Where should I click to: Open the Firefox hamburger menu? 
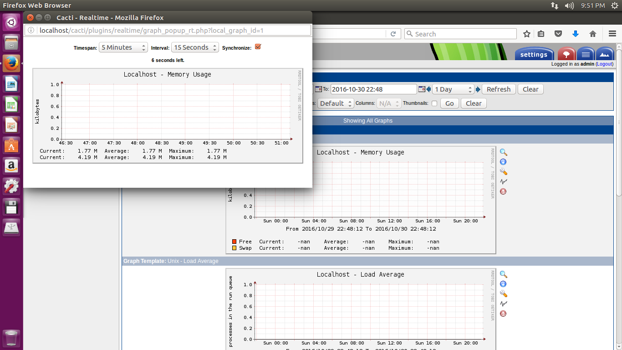click(x=612, y=34)
